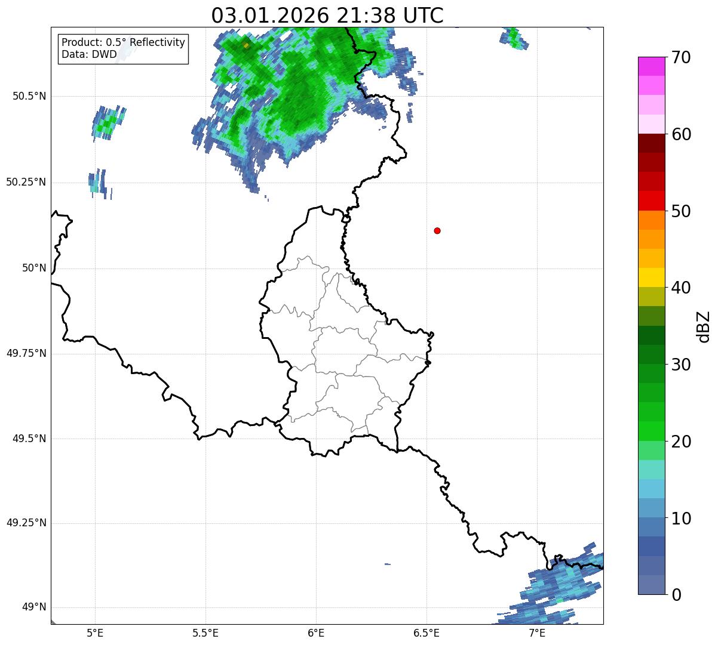Click the colorbar tick label "60"

(681, 134)
